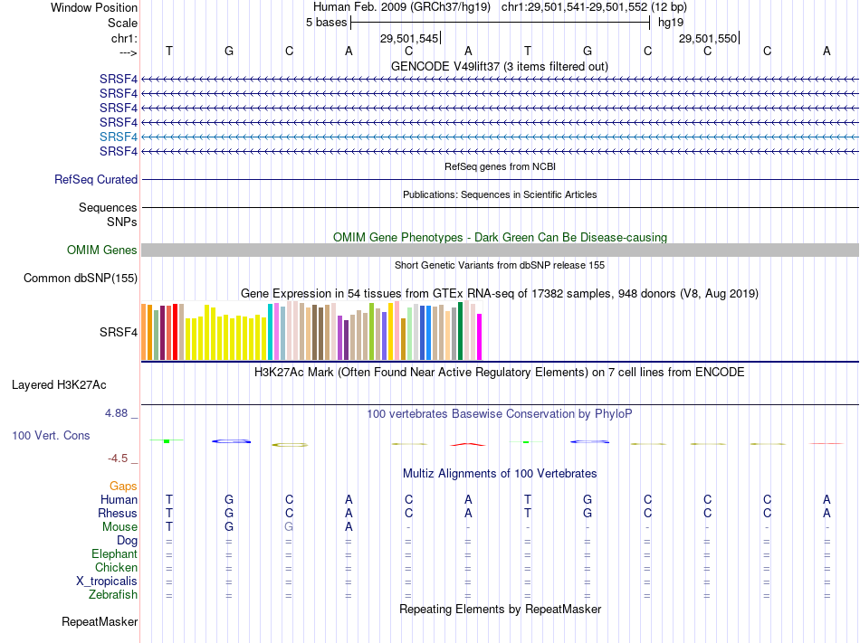Click the Multiz Alignments of 100 Vertebrates title
Image resolution: width=860 pixels, height=643 pixels.
tap(500, 473)
